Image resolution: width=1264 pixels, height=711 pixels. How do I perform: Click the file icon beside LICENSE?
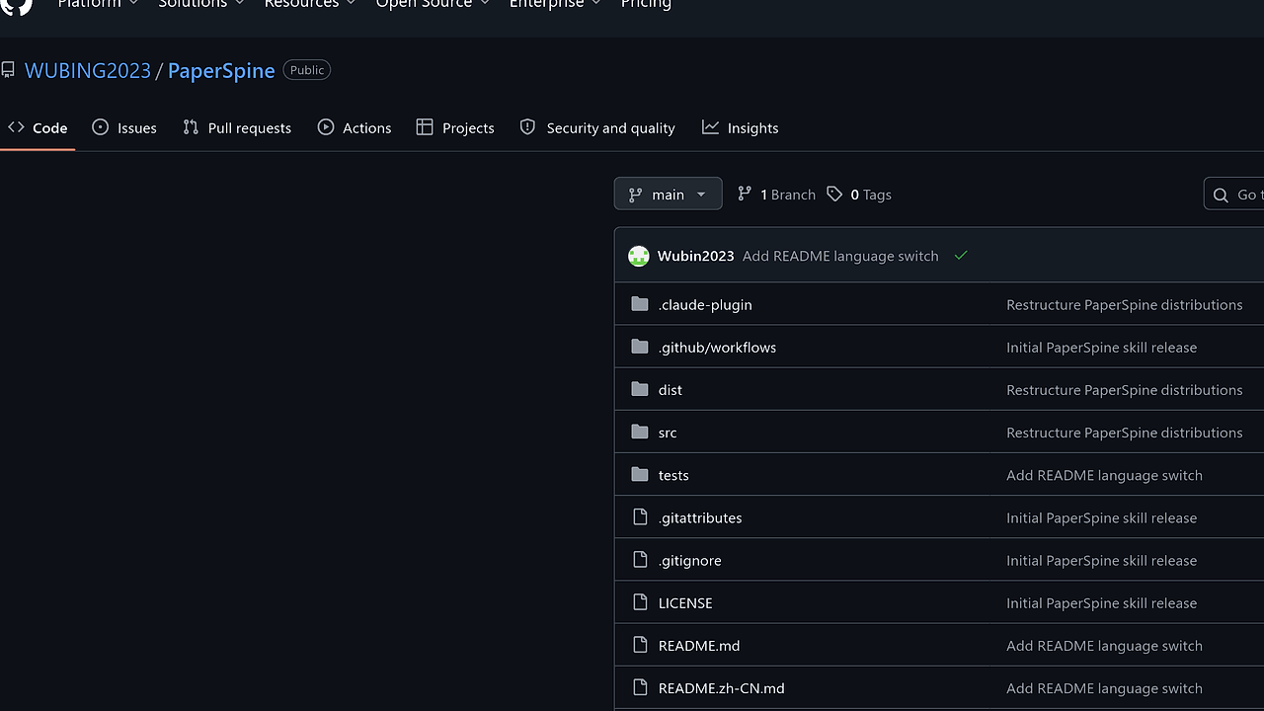tap(640, 602)
